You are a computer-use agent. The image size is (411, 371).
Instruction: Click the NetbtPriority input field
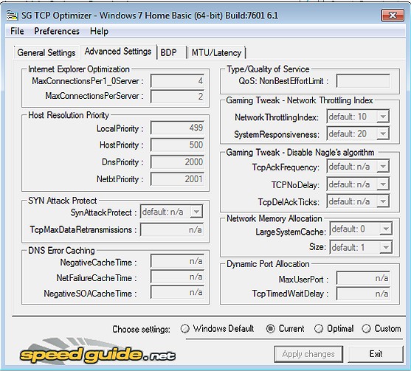[177, 179]
